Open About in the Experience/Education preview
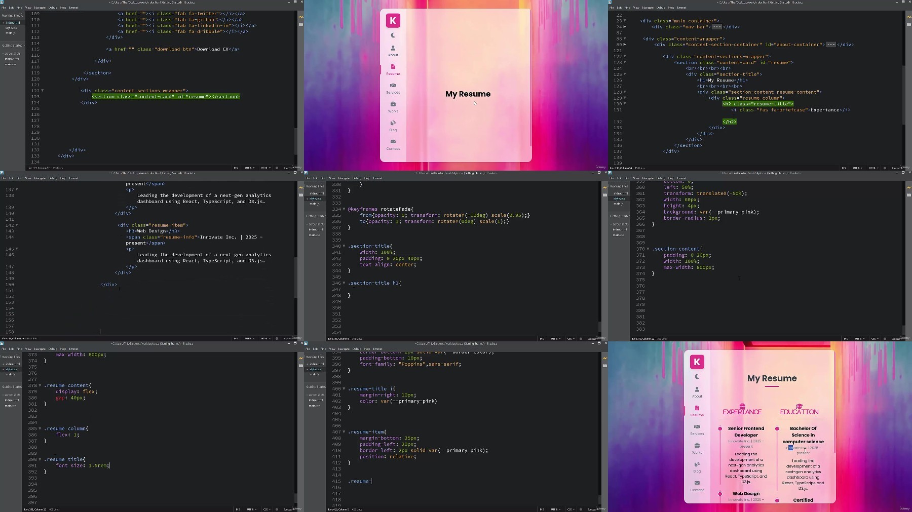The image size is (912, 512). [697, 392]
